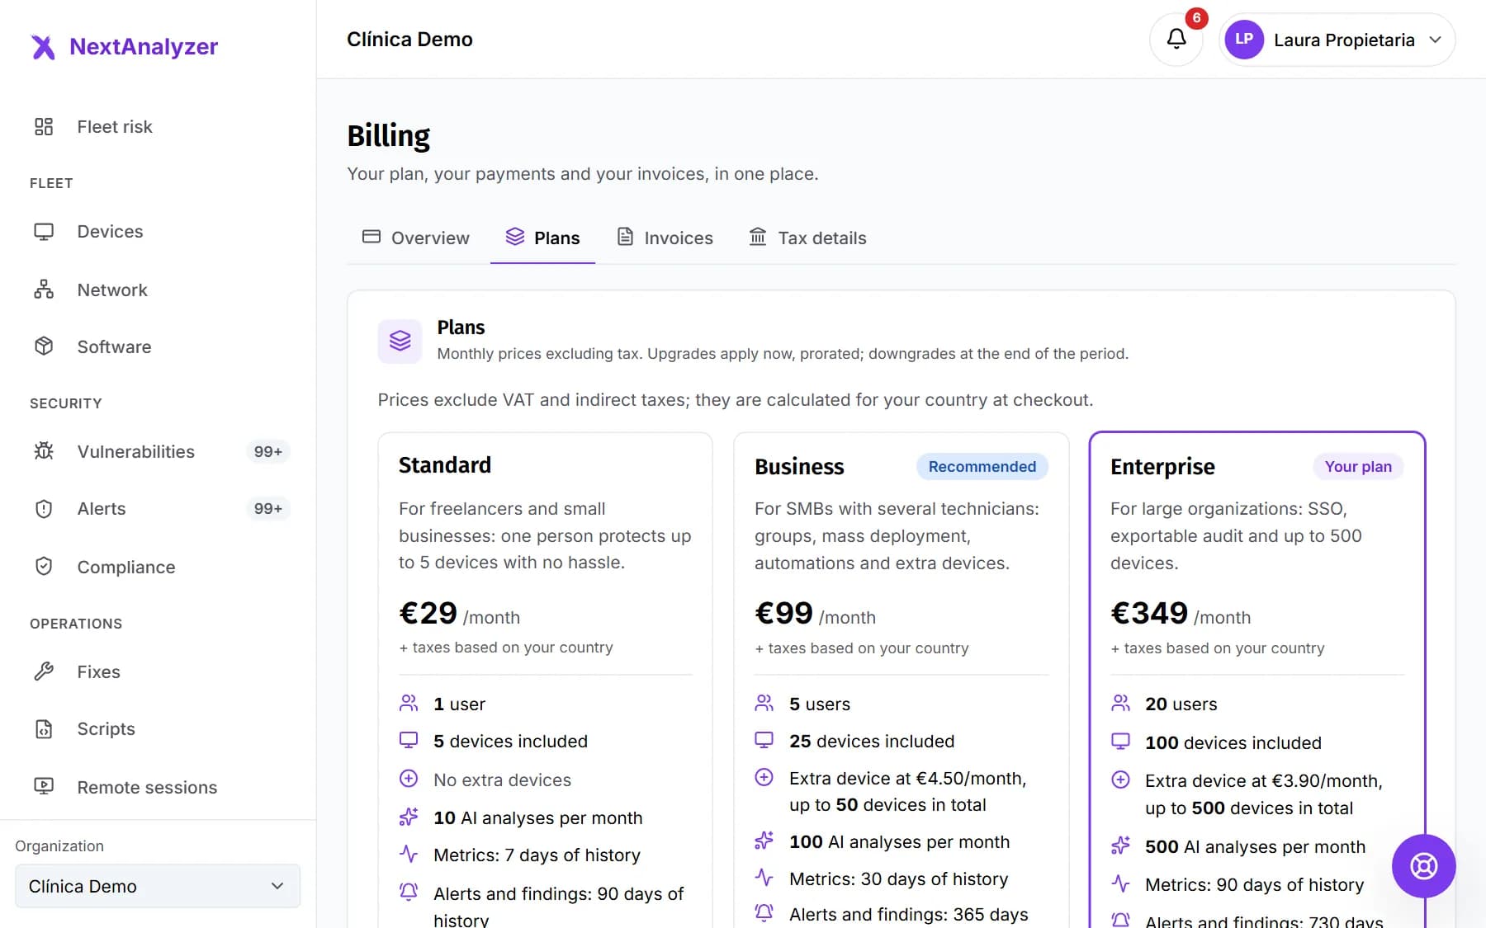Click the €99 /month price
This screenshot has width=1486, height=928.
point(815,614)
